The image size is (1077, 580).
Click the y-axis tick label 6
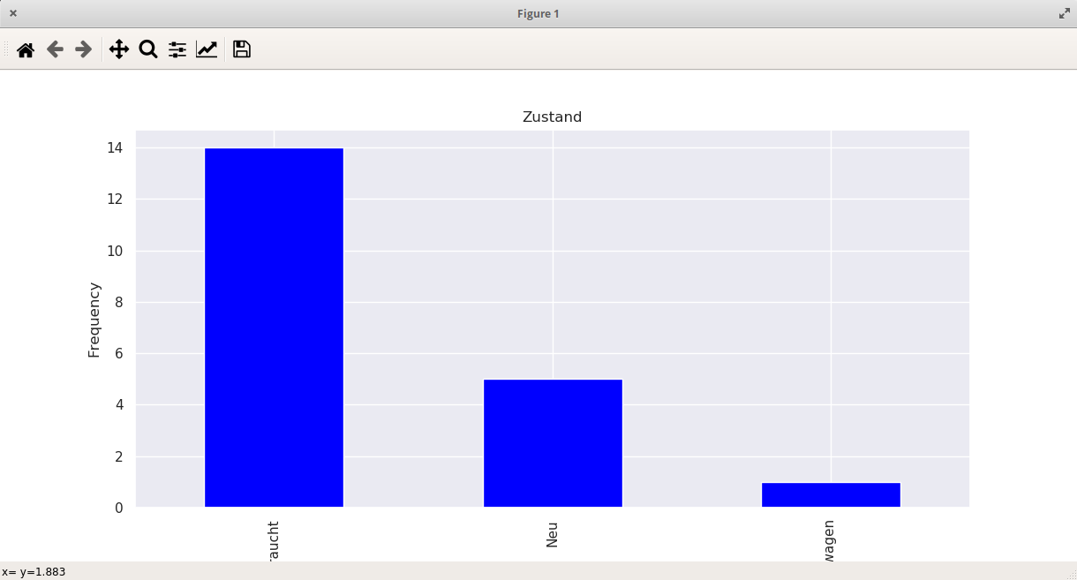tap(119, 353)
